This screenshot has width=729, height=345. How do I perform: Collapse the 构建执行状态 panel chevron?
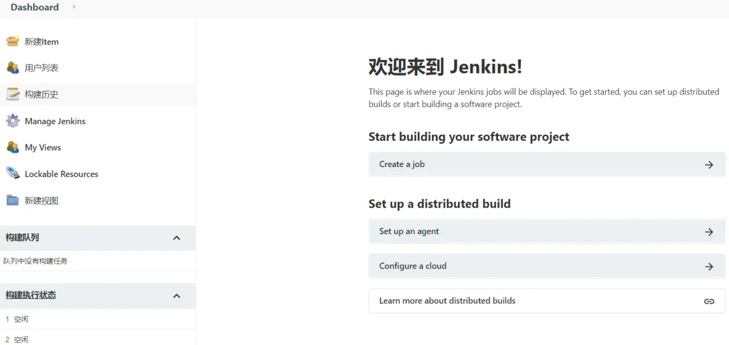click(177, 296)
